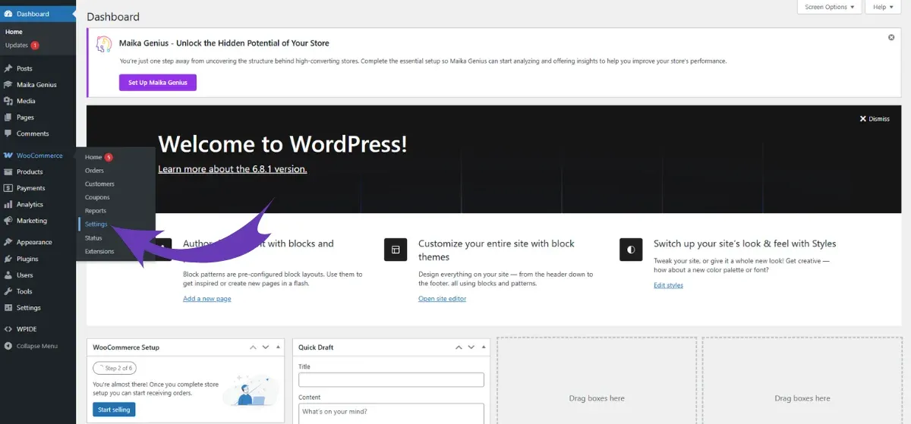Open WooCommerce Customers submenu item

point(99,184)
